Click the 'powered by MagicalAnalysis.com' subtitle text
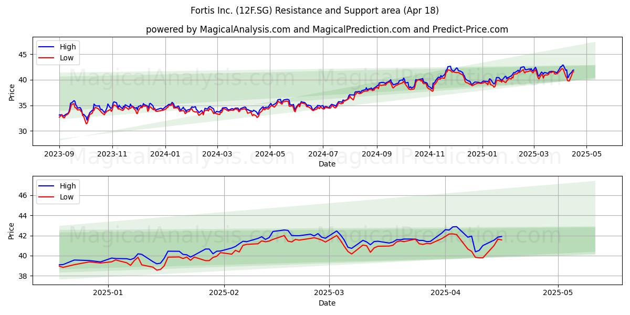630x315 pixels. 217,29
